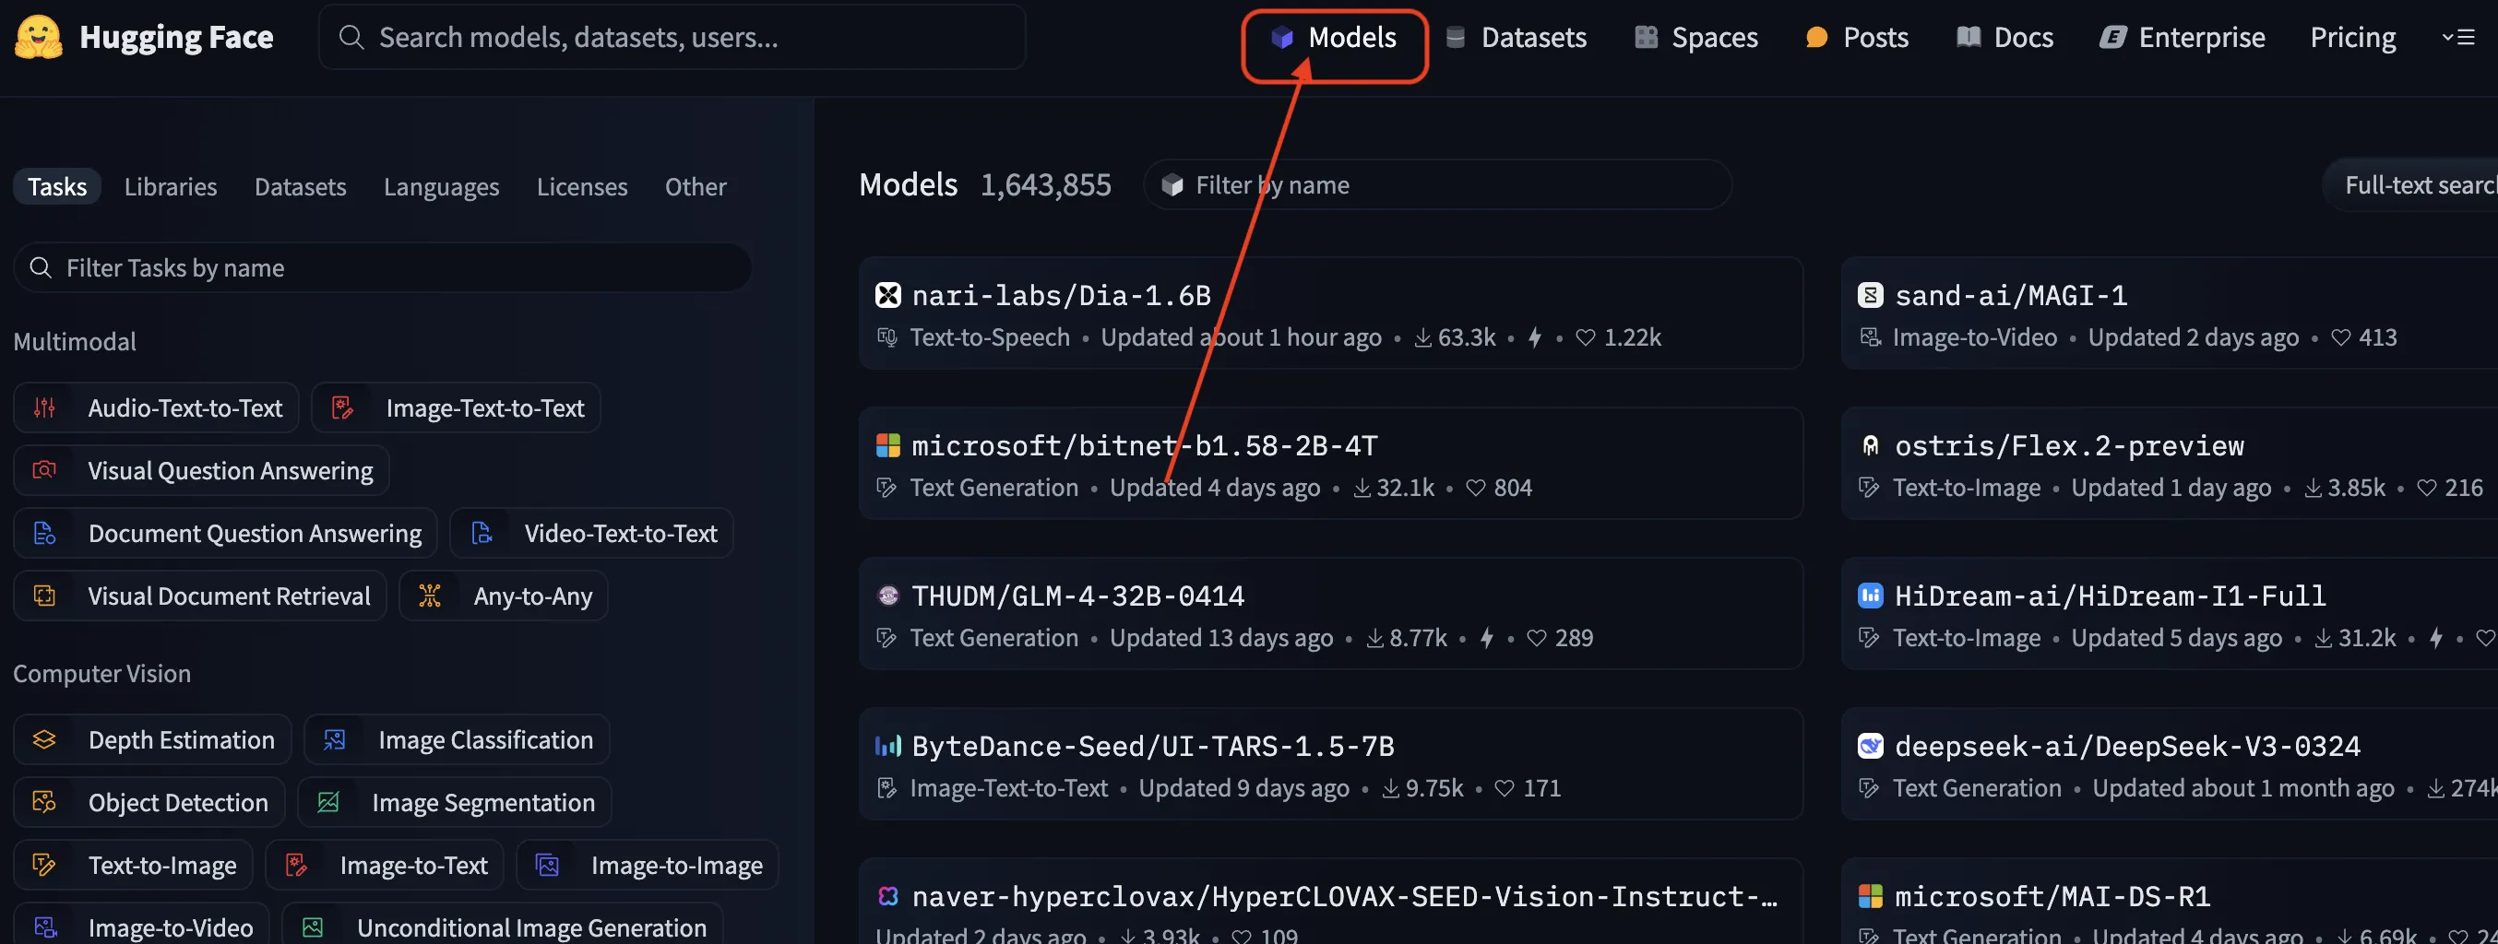The width and height of the screenshot is (2498, 944).
Task: Click the Posts icon in the top navigation
Action: coord(1816,37)
